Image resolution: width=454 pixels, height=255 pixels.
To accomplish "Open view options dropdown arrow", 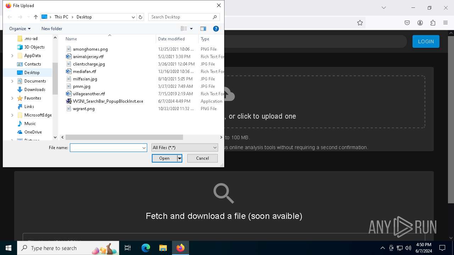I will (191, 29).
